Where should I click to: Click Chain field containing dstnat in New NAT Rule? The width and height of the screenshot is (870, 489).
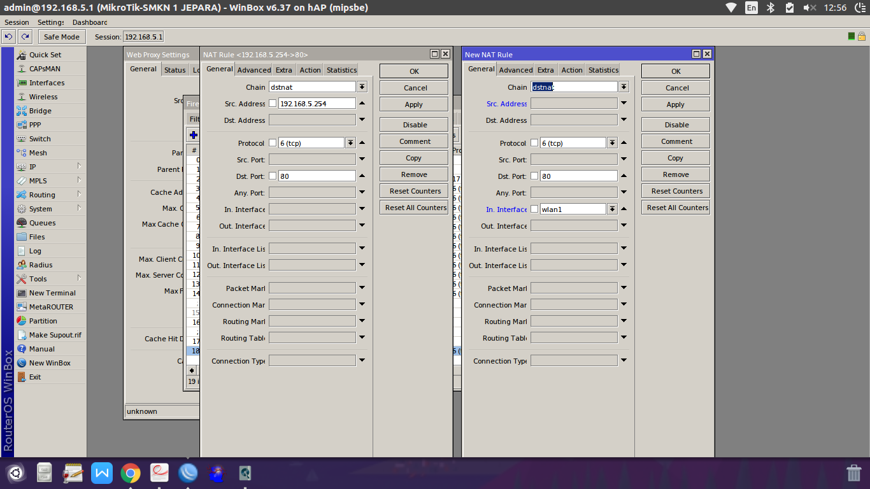click(x=574, y=87)
